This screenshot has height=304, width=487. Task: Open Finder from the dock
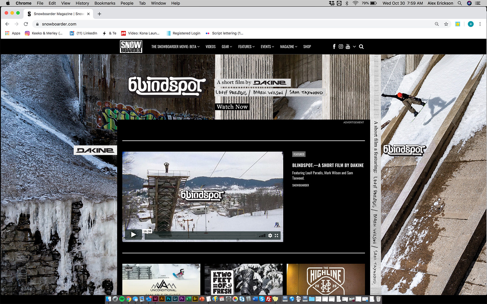click(x=109, y=299)
